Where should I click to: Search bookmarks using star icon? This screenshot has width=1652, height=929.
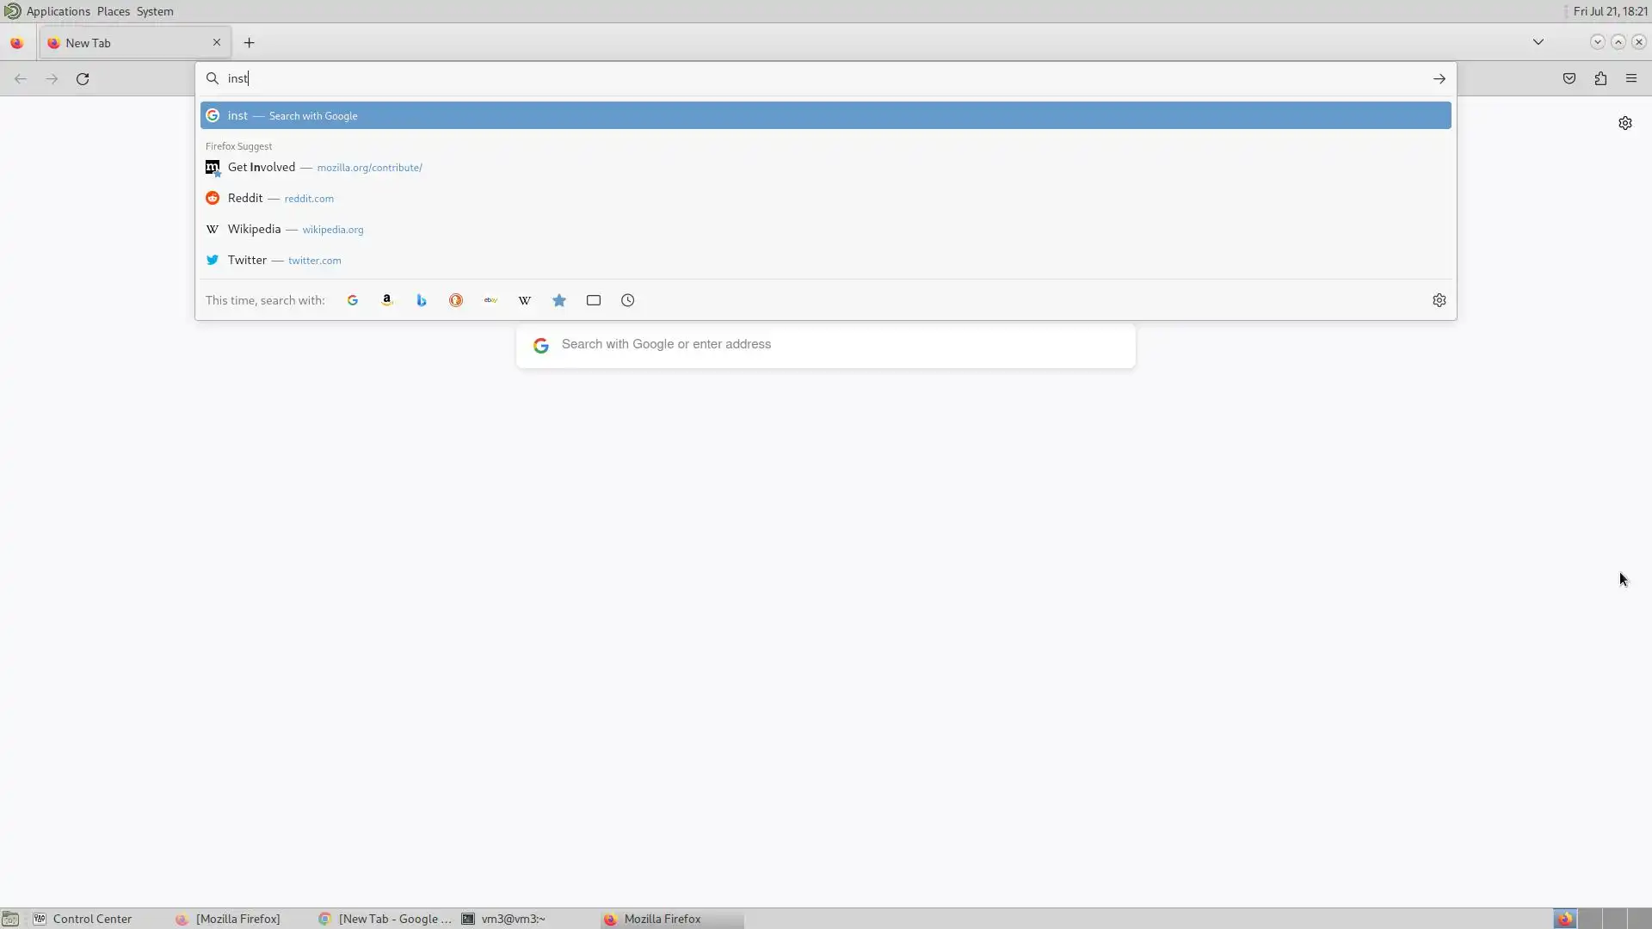pos(559,300)
